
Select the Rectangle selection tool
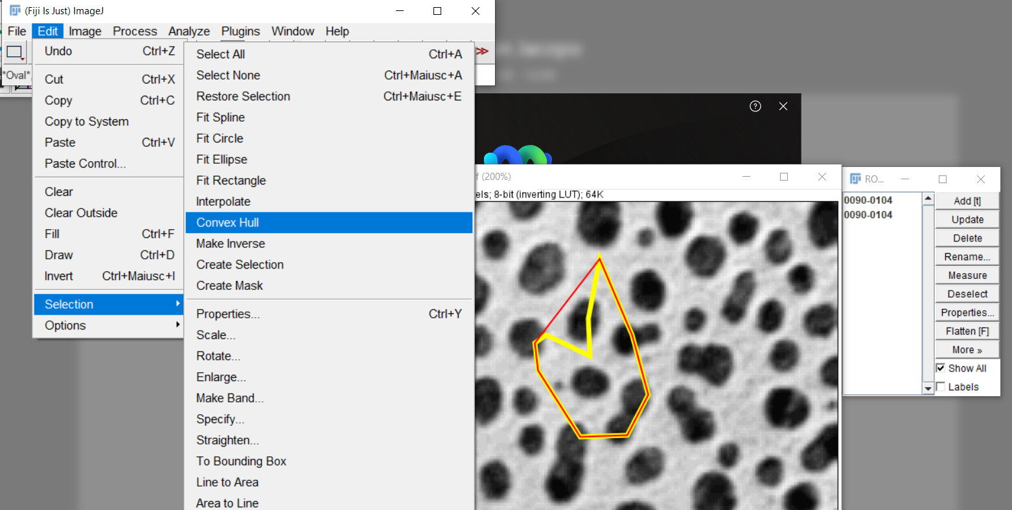pyautogui.click(x=14, y=51)
